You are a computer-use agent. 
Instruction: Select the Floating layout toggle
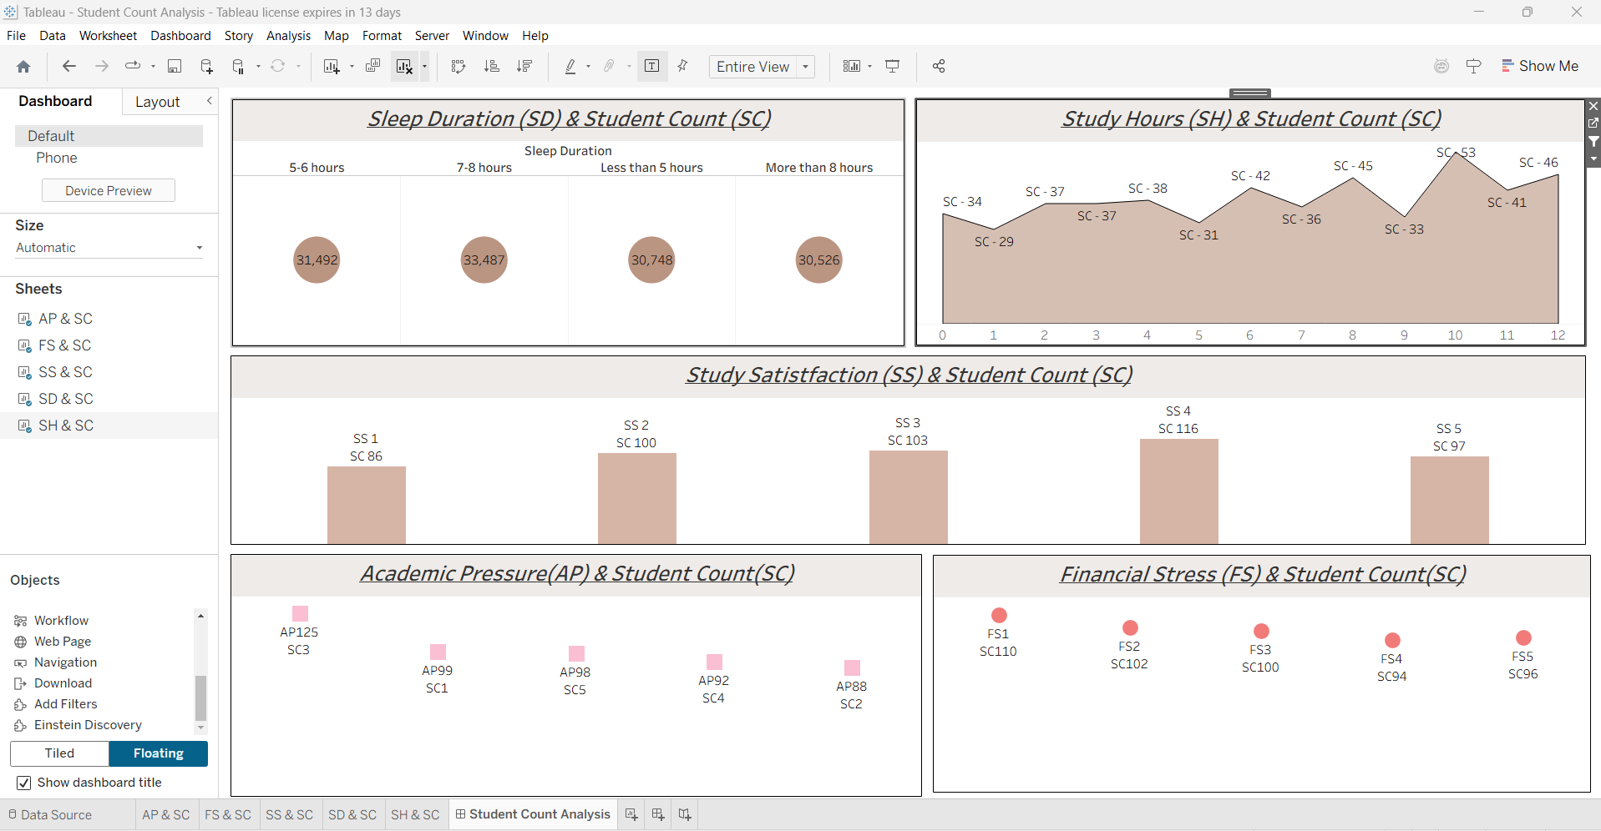[x=159, y=753]
